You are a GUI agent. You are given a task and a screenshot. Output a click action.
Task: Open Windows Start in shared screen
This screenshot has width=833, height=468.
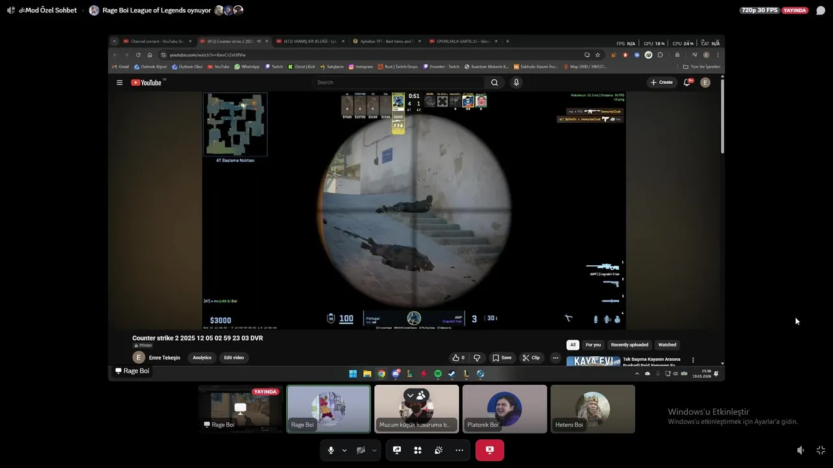pos(353,374)
